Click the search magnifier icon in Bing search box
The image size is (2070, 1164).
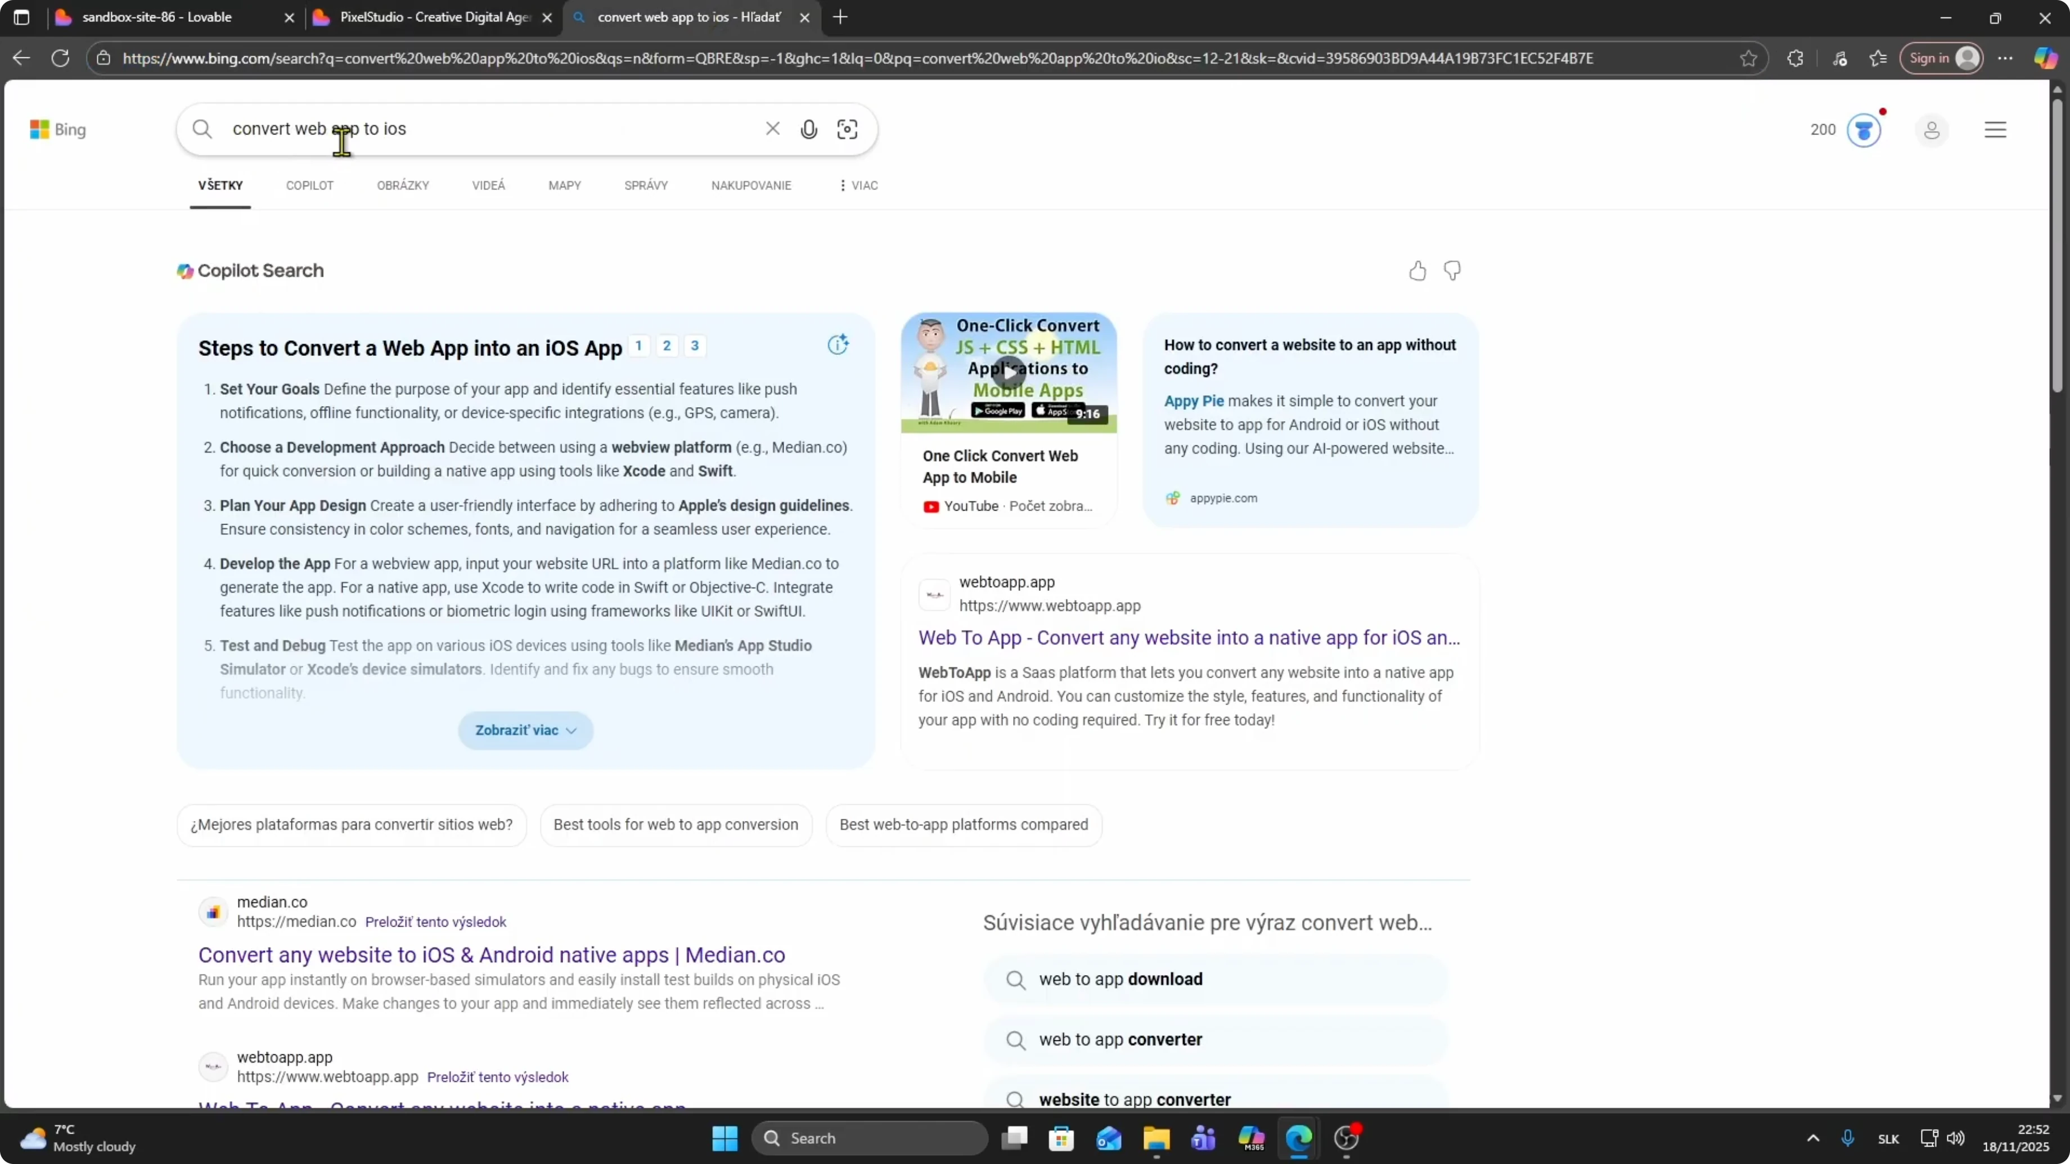(x=202, y=129)
